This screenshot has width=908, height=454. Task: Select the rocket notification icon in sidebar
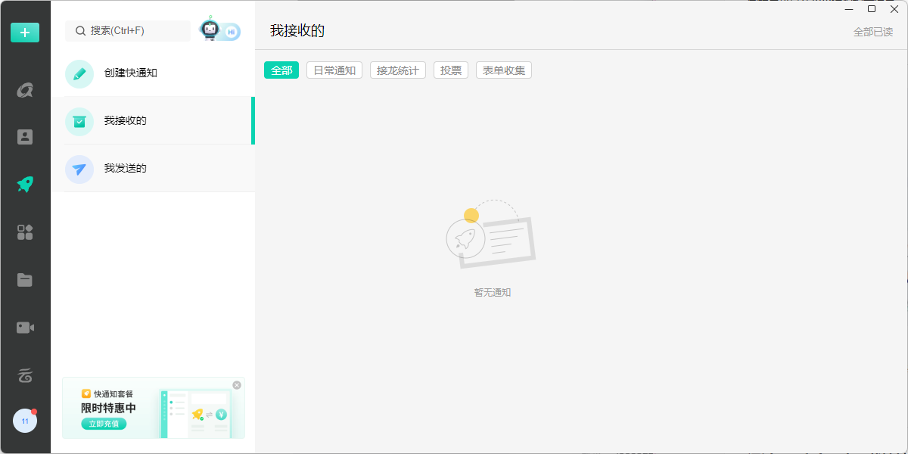point(25,184)
